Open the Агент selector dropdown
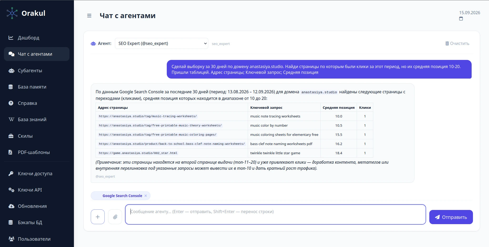 (162, 43)
